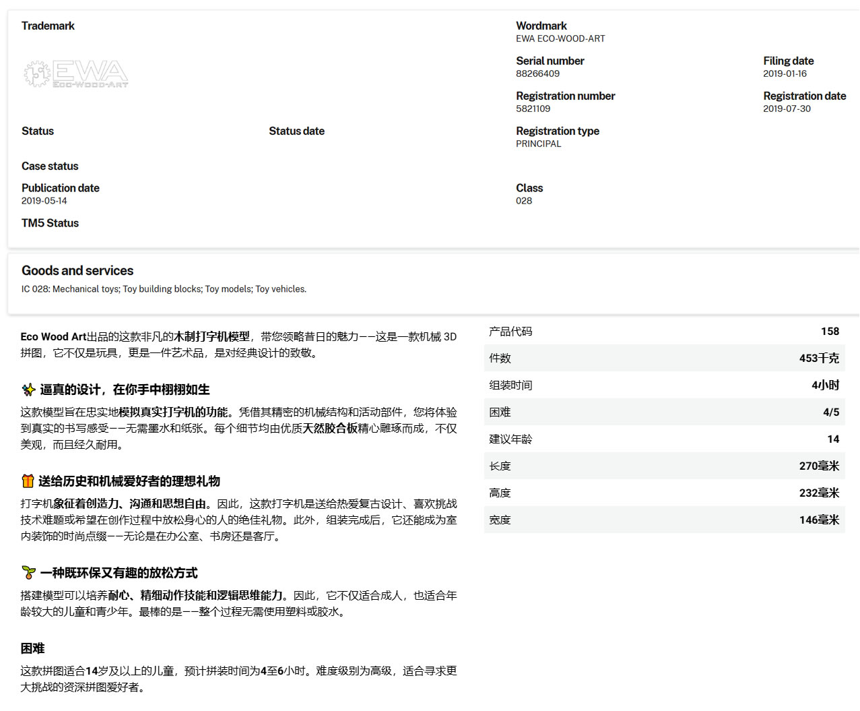
Task: Click the bold 困难 difficulty section heading
Action: pos(32,648)
